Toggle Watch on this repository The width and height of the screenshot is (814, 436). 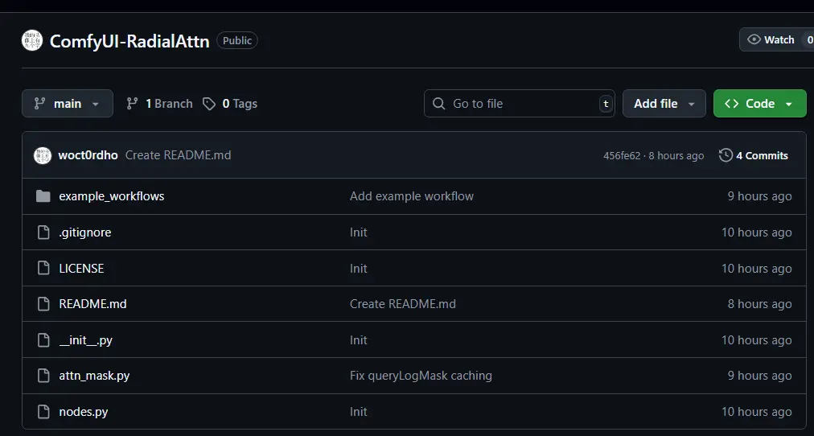[771, 39]
